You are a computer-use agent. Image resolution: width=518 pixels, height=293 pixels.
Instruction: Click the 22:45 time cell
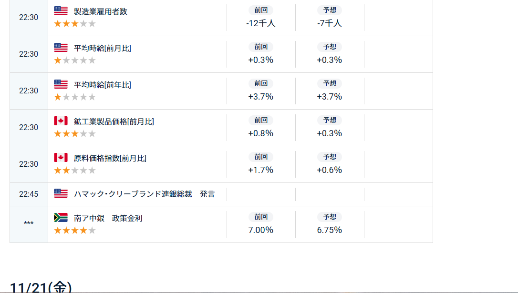29,194
